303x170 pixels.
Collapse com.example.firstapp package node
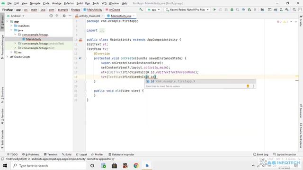[15, 34]
